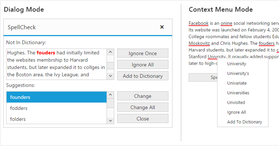This screenshot has width=279, height=146.
Task: Click the Change button
Action: click(142, 96)
